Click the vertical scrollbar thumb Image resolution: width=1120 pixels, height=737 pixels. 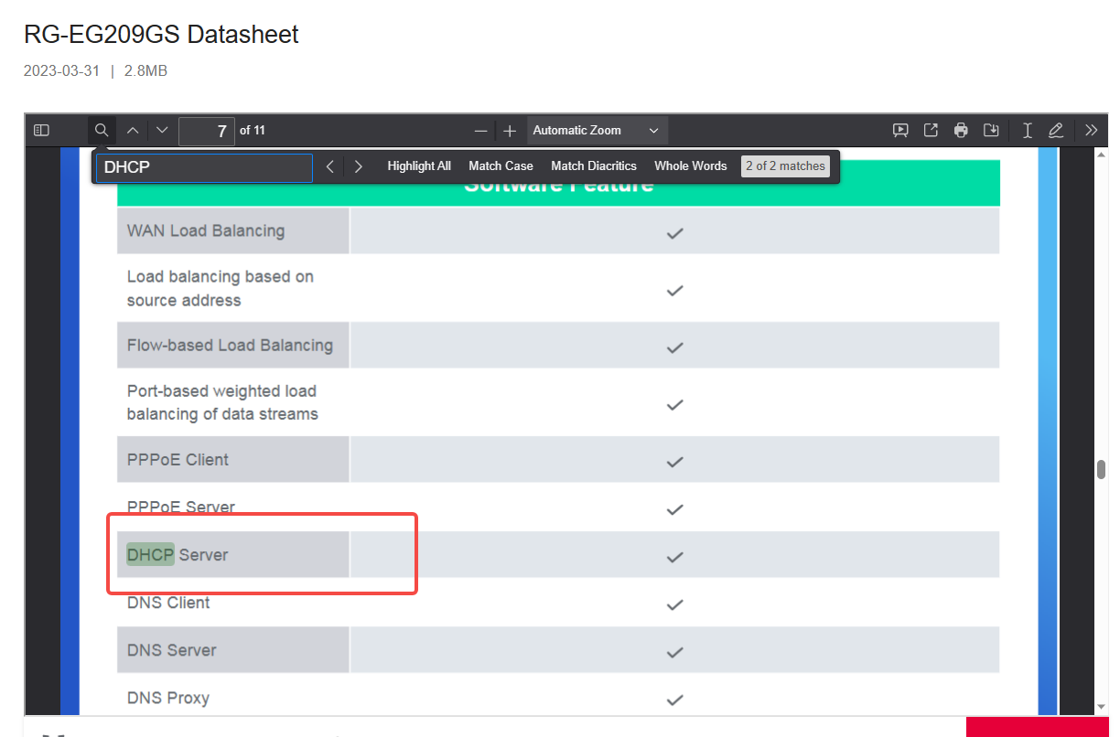point(1101,470)
